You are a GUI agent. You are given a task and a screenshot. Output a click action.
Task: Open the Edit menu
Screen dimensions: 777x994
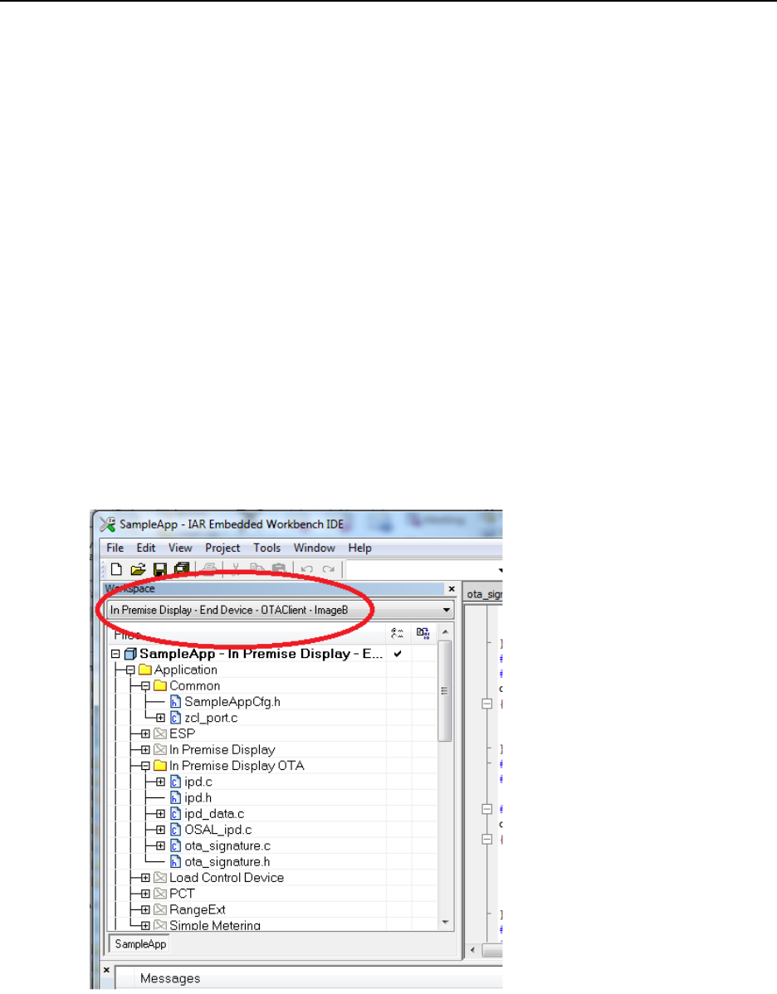click(146, 548)
